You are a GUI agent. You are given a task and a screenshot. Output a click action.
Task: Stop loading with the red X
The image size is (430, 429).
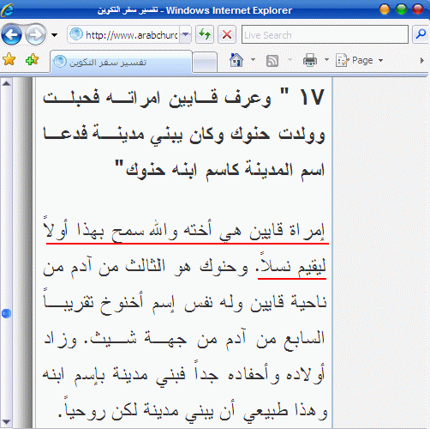coord(227,34)
